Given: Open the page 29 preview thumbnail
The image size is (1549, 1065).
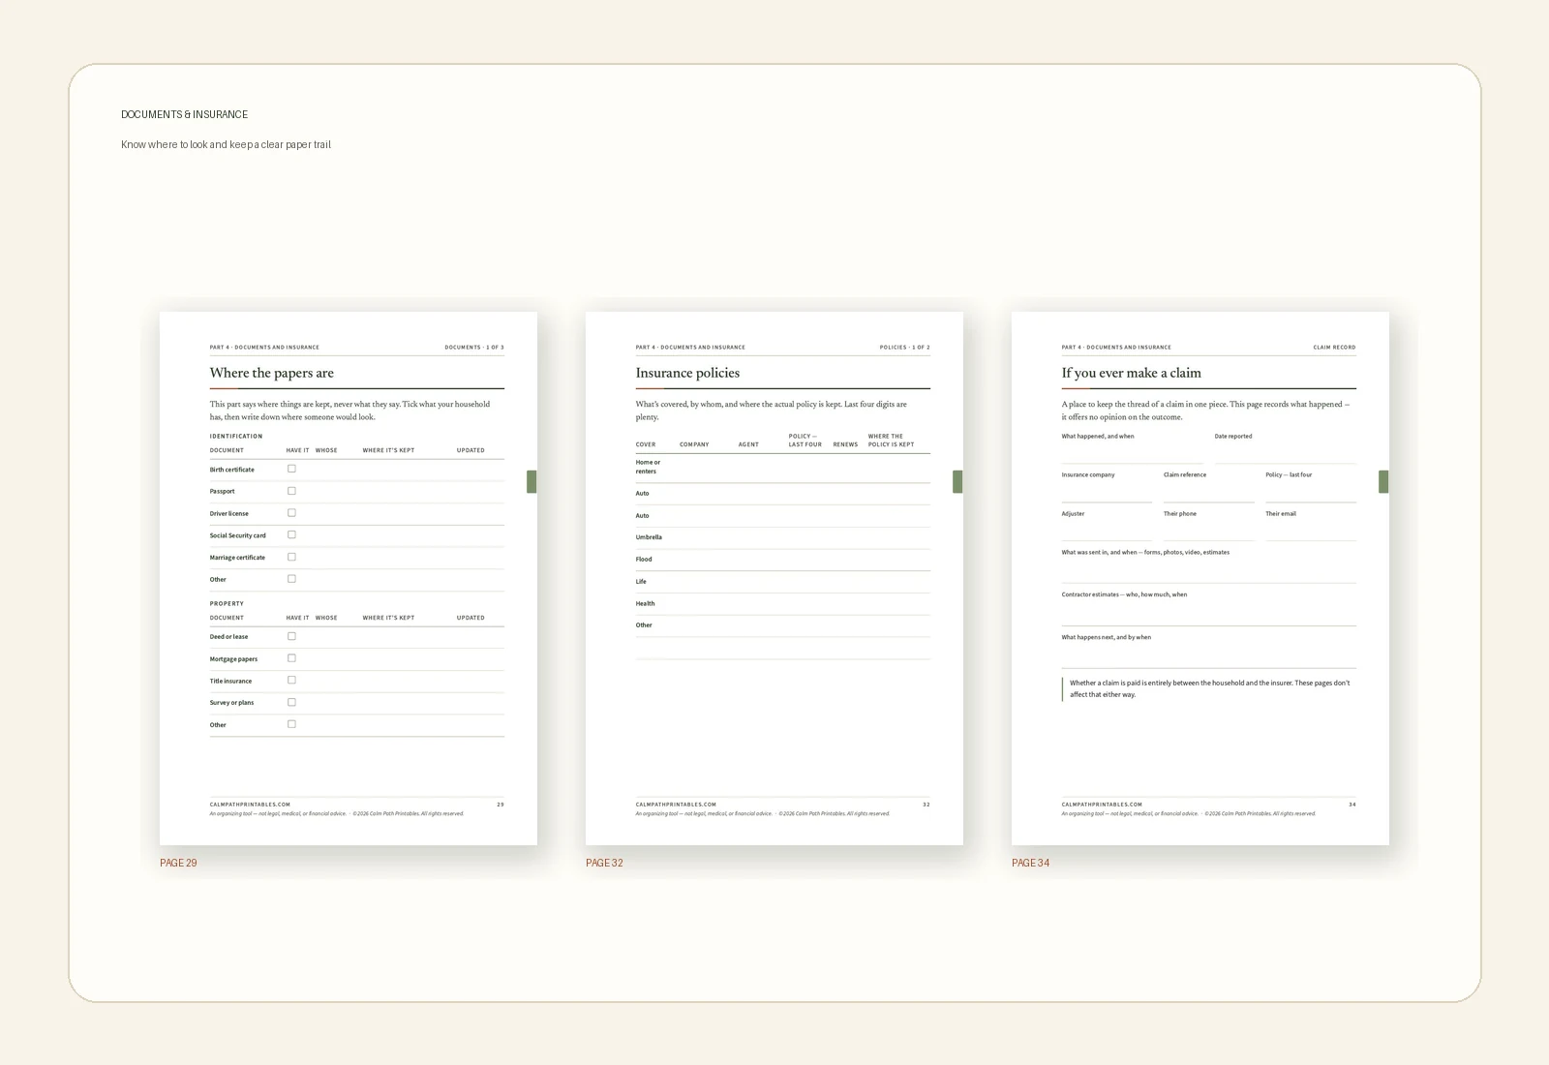Looking at the screenshot, I should coord(349,578).
